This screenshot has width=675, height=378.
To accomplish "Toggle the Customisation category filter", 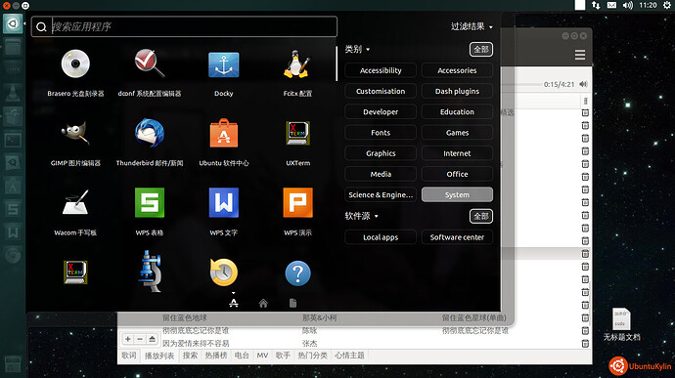I will (x=381, y=91).
